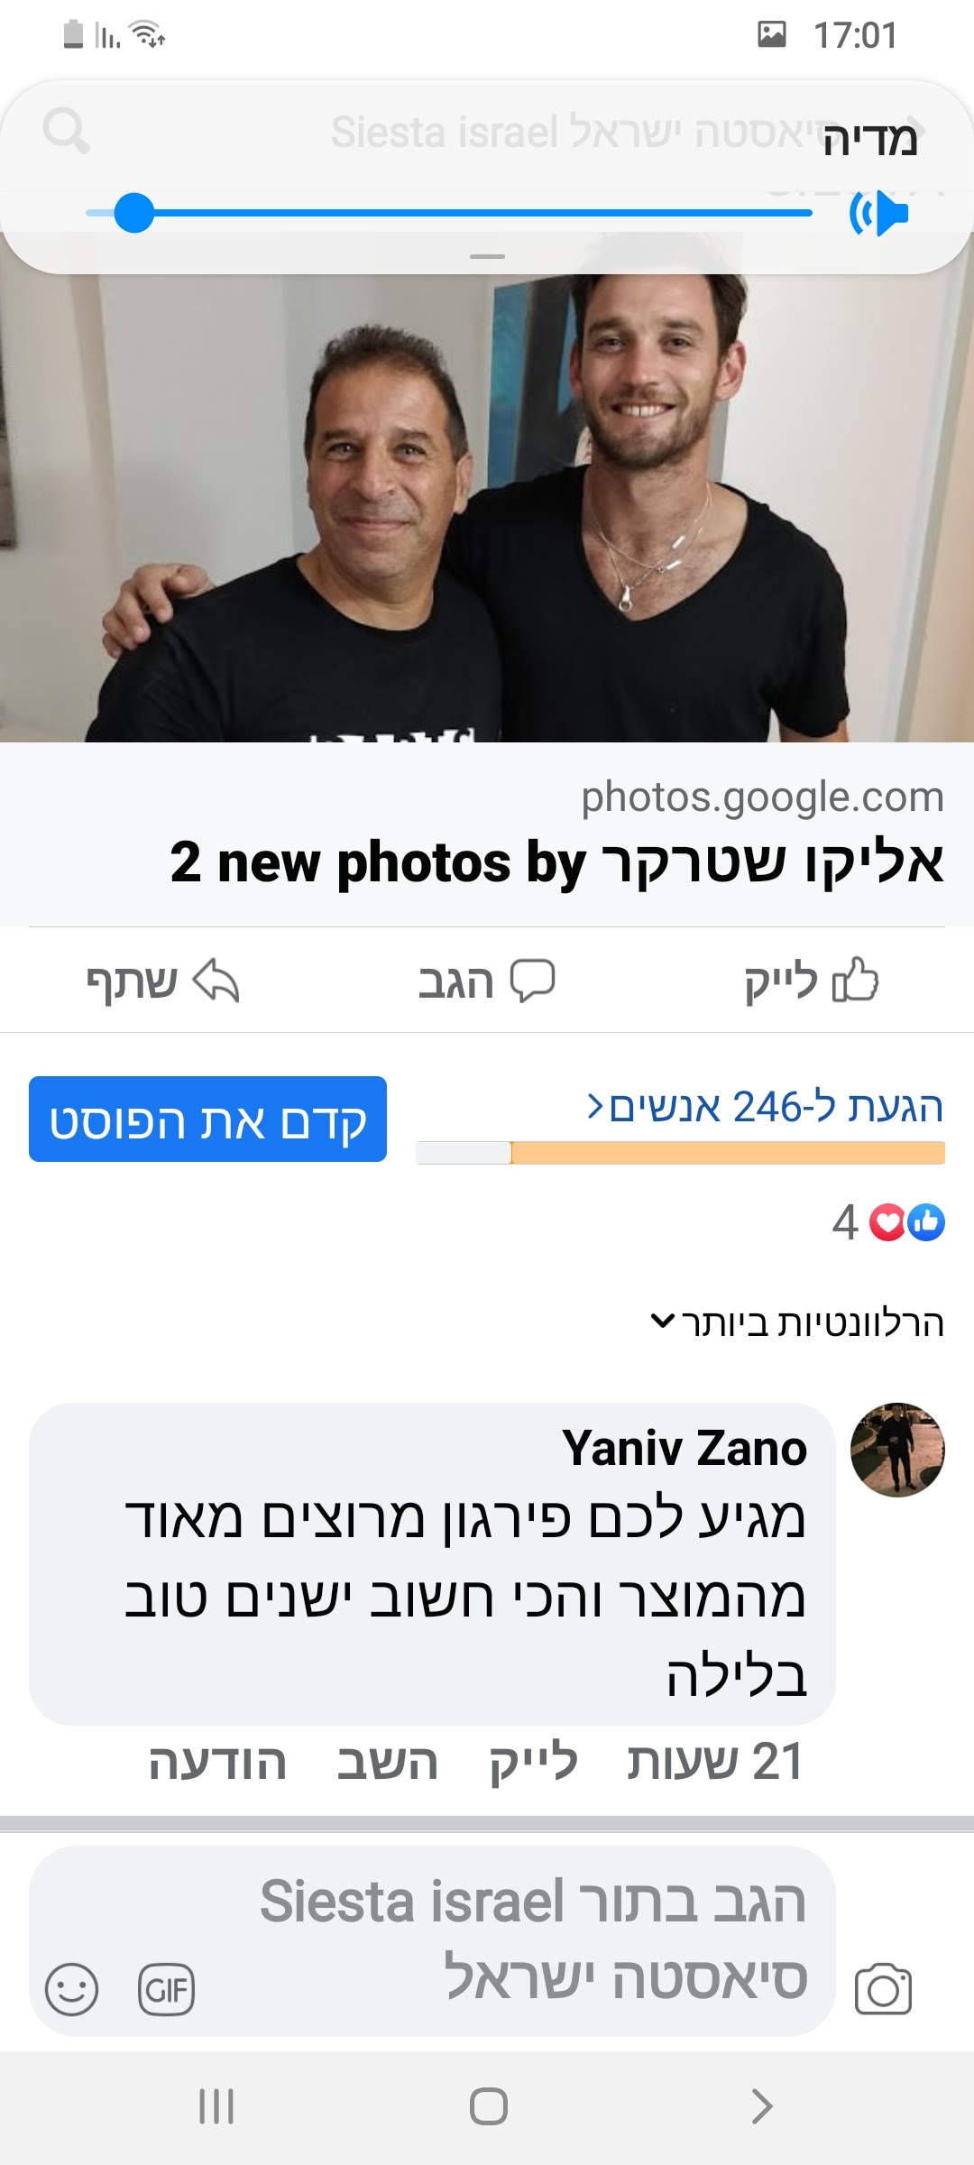Expand the הרלוונטיות ביותר sort dropdown
The height and width of the screenshot is (2165, 974).
click(x=797, y=1322)
